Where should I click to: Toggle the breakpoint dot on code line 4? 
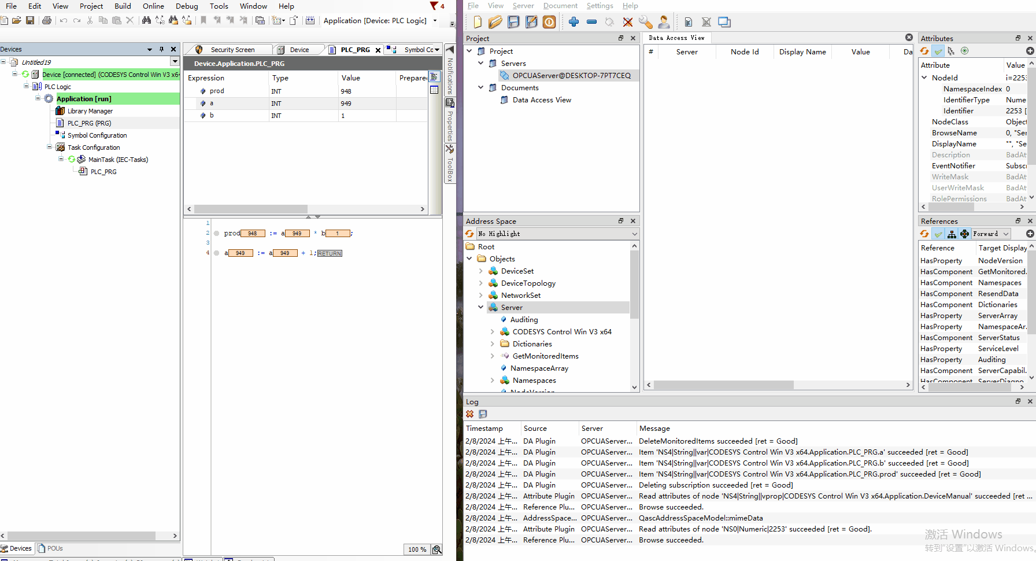pos(217,253)
